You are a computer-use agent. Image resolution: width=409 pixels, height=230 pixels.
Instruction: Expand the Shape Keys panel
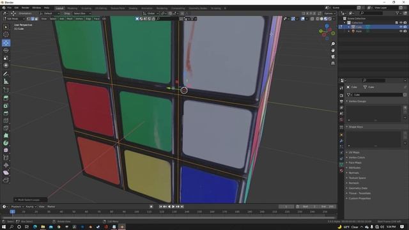click(355, 126)
